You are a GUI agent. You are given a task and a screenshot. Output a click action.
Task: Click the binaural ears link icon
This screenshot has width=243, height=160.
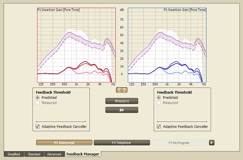[122, 90]
